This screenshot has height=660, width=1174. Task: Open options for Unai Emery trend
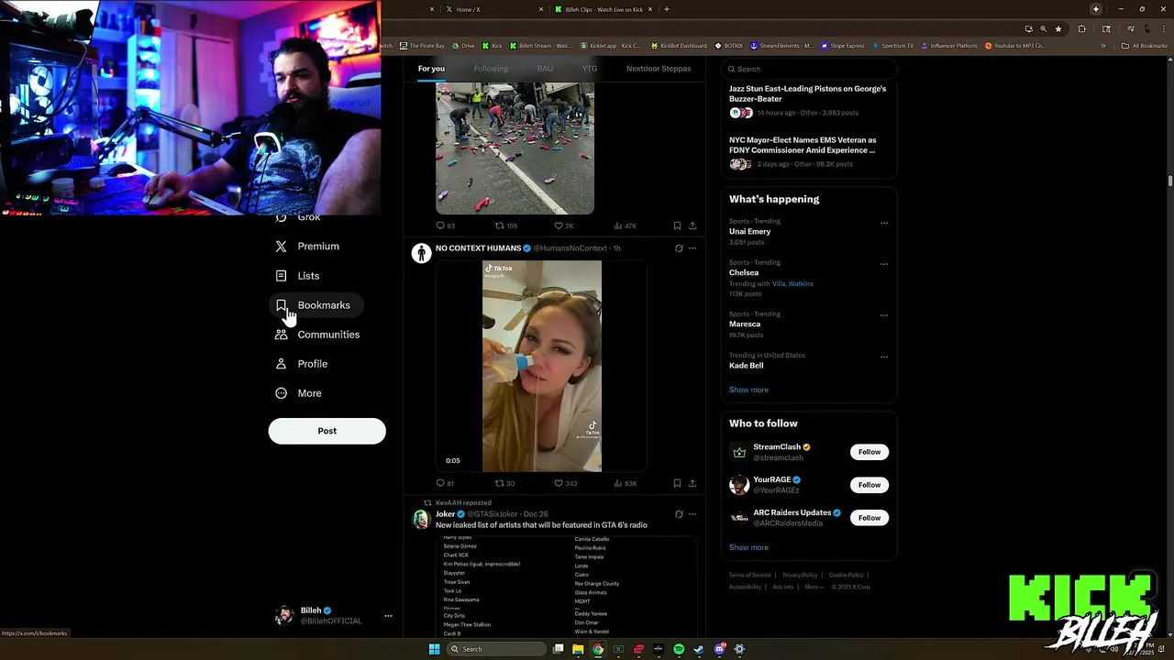[x=884, y=223]
